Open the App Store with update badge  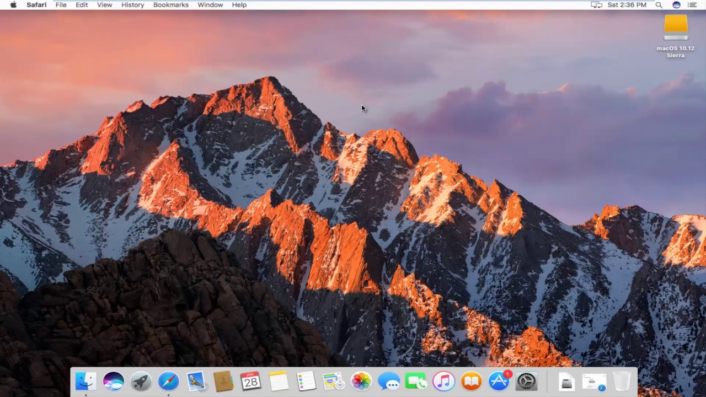pos(499,381)
